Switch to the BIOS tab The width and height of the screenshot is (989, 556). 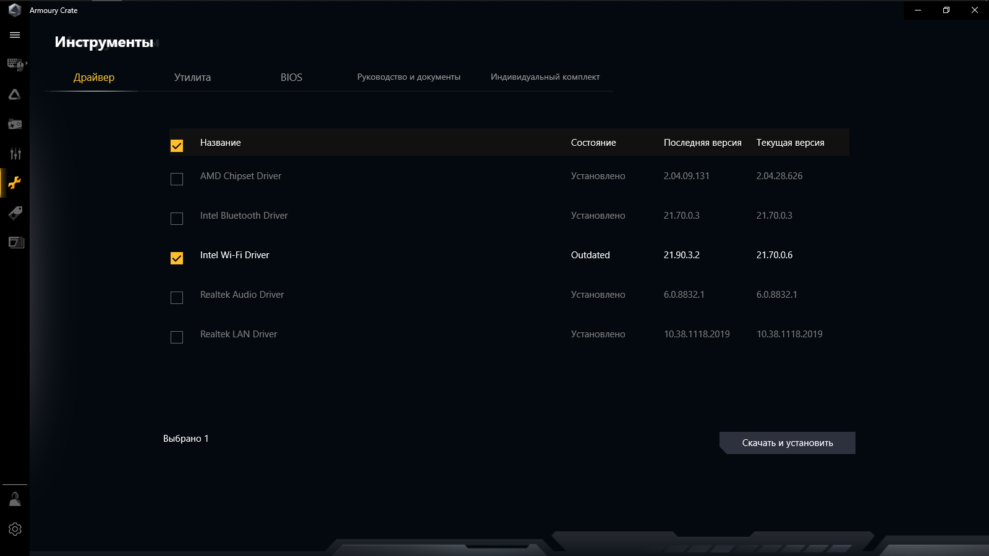291,77
